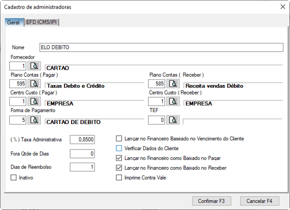Click search icon for Plano Contas (Receber)
The width and height of the screenshot is (290, 210).
pos(173,84)
